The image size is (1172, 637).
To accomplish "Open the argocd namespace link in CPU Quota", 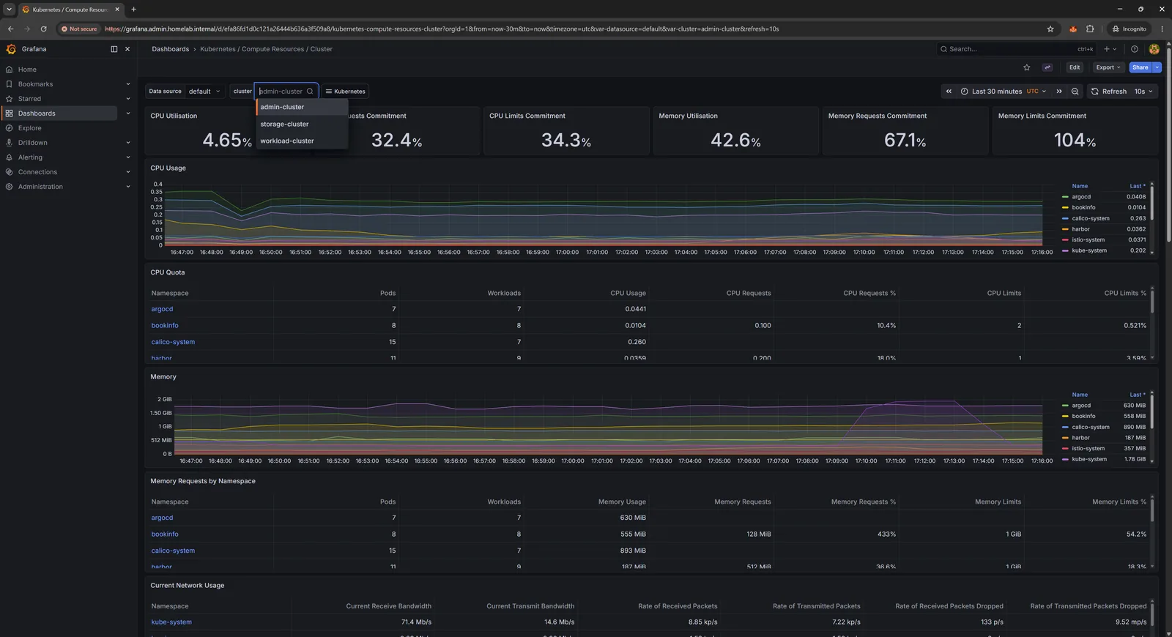I will click(162, 309).
